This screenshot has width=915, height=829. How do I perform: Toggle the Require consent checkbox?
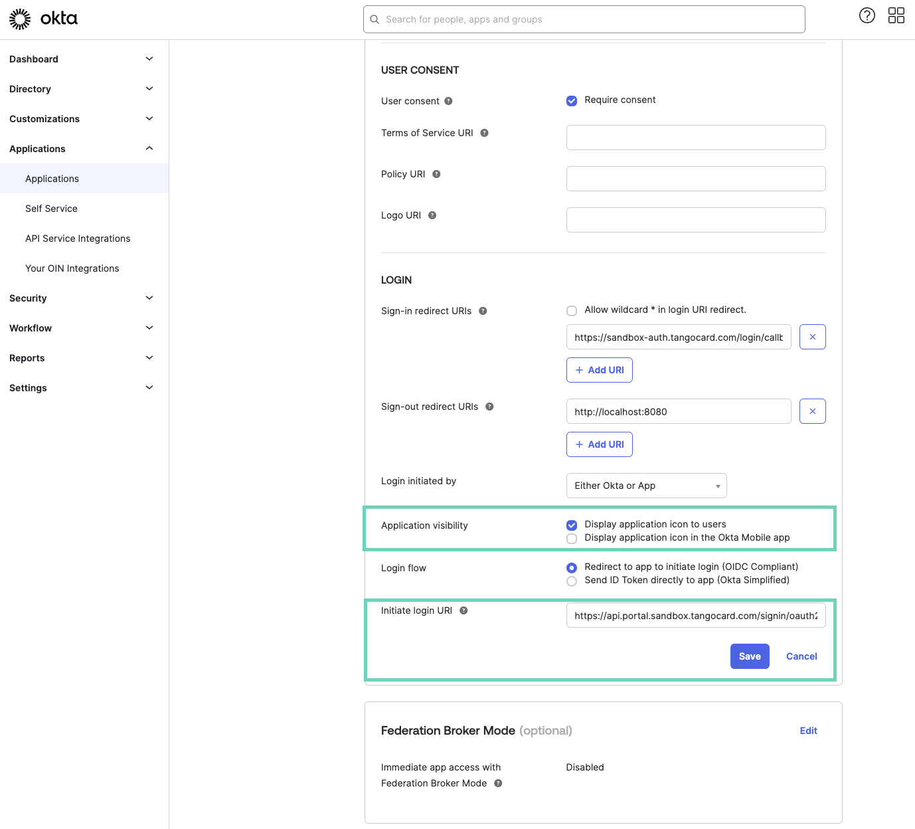(572, 101)
